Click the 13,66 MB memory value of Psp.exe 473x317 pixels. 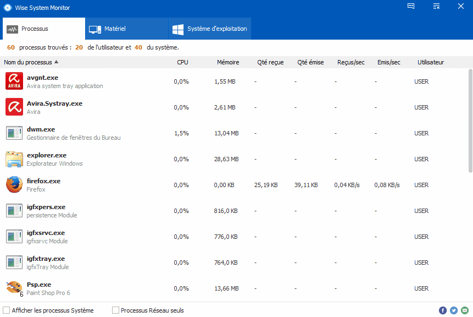[x=226, y=288]
